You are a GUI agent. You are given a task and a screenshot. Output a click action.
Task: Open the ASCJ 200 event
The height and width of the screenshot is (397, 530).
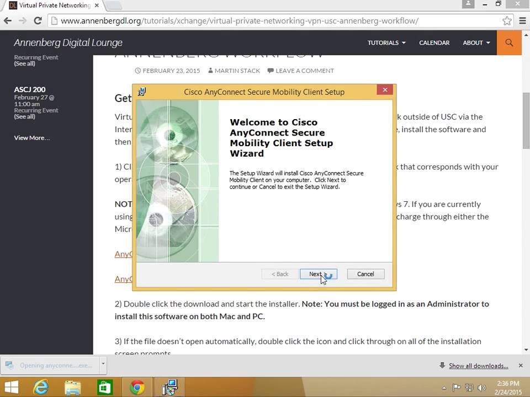pos(30,89)
